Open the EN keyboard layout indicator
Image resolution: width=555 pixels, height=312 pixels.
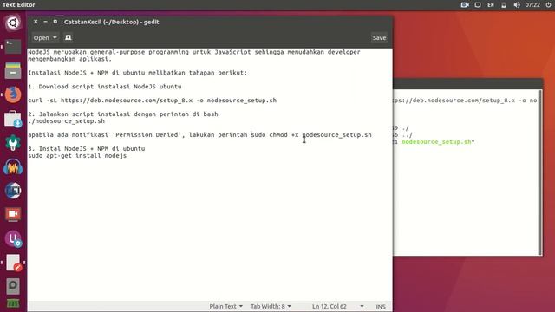pos(491,5)
